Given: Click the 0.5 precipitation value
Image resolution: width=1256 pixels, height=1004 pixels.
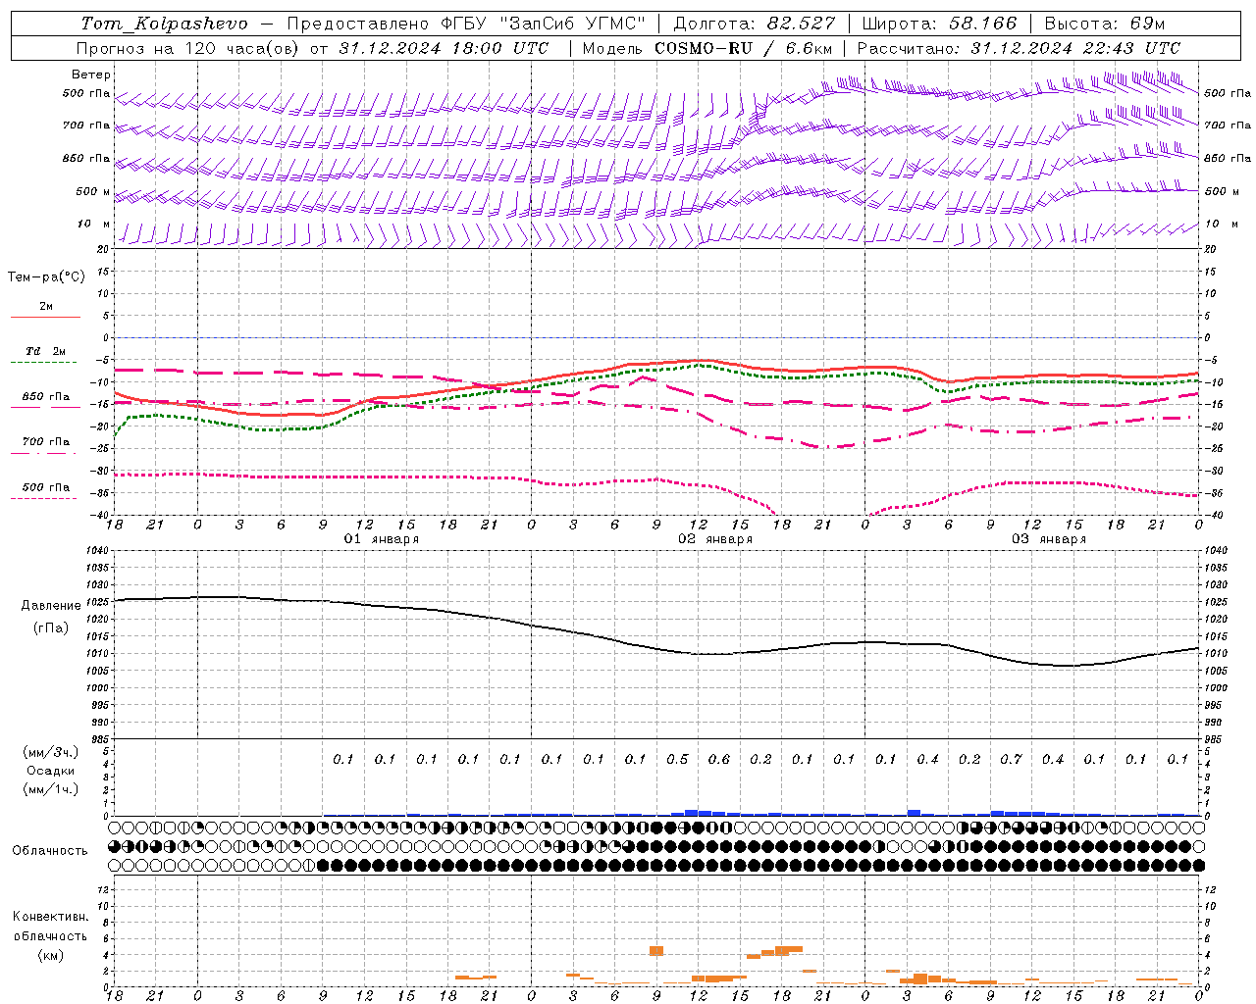Looking at the screenshot, I should [x=677, y=759].
